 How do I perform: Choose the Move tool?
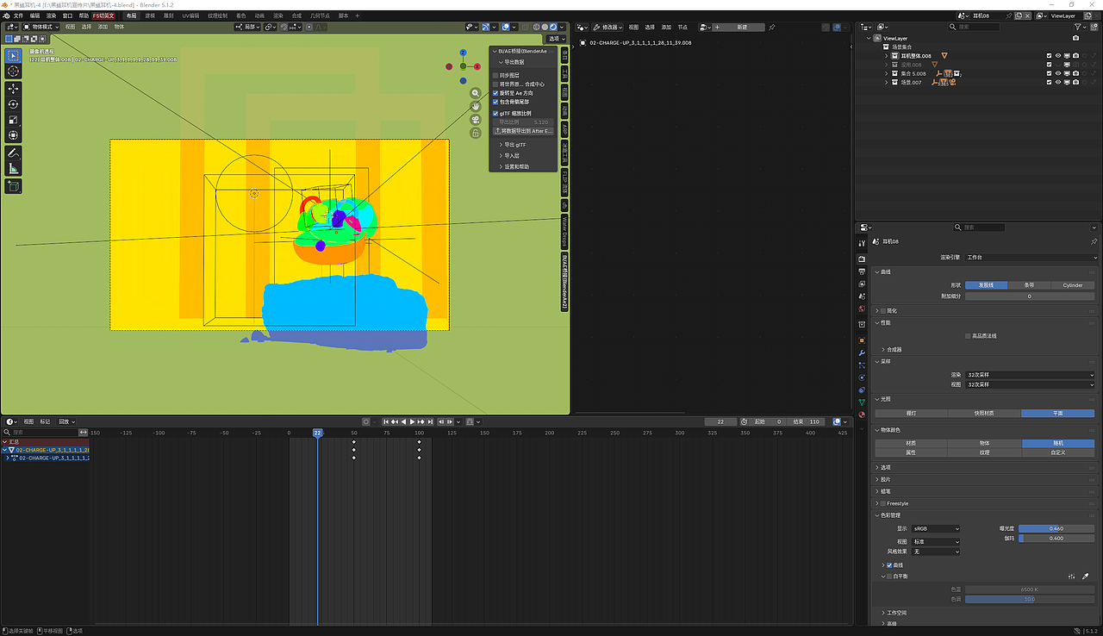click(x=13, y=89)
